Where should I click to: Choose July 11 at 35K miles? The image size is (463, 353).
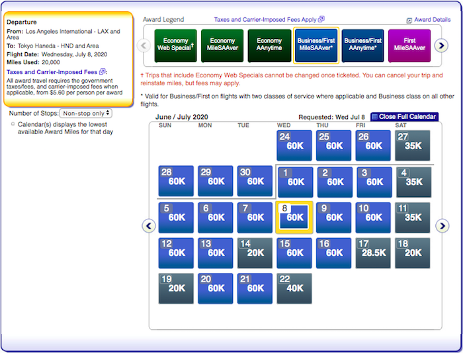[413, 217]
